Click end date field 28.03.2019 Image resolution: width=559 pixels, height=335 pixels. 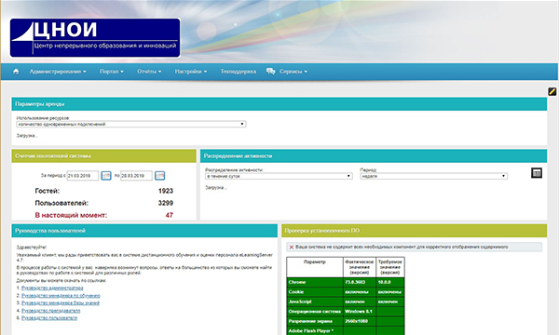pyautogui.click(x=136, y=176)
